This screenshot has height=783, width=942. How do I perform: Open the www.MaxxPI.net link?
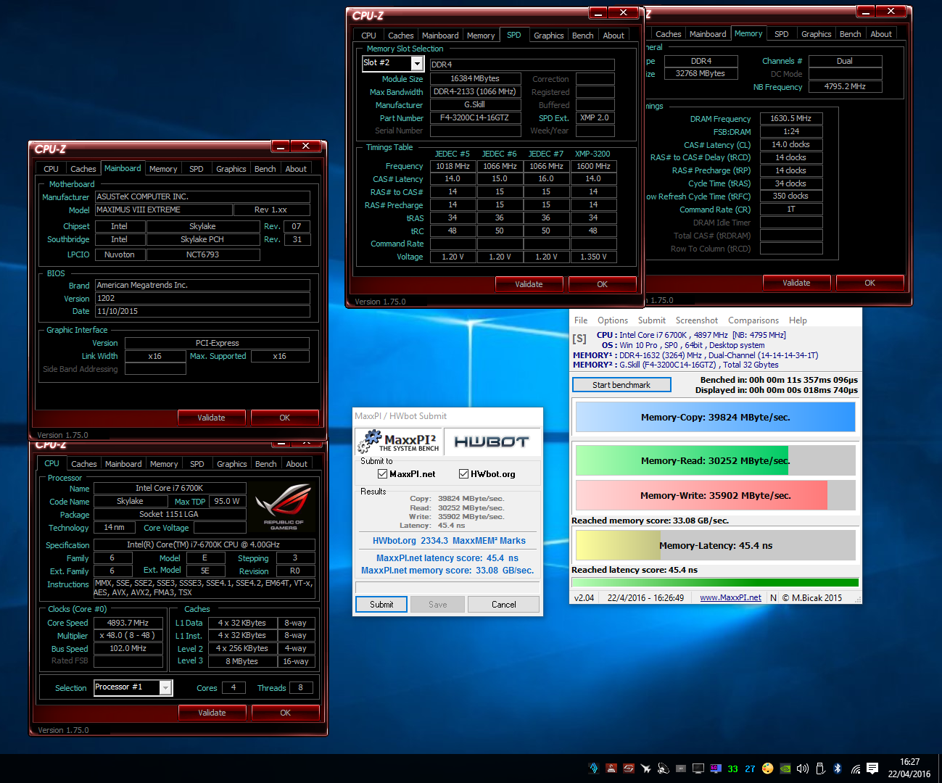[730, 598]
